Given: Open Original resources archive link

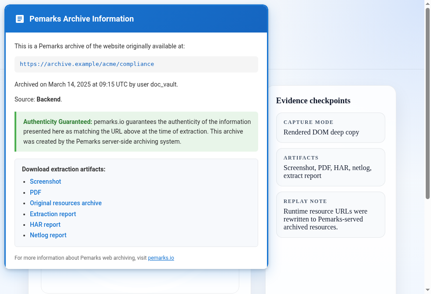Looking at the screenshot, I should point(66,203).
